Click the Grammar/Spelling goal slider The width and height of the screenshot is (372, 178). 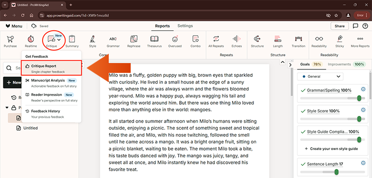click(x=333, y=98)
